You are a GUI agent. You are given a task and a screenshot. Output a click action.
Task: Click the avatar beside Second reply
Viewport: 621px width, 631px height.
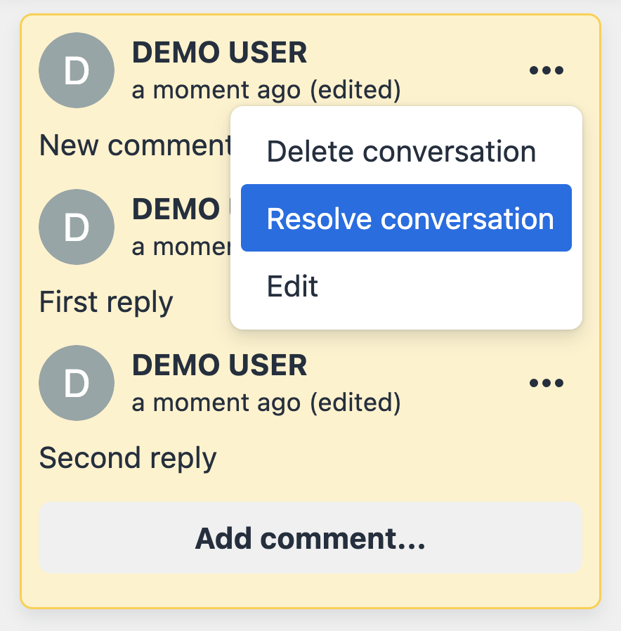77,382
